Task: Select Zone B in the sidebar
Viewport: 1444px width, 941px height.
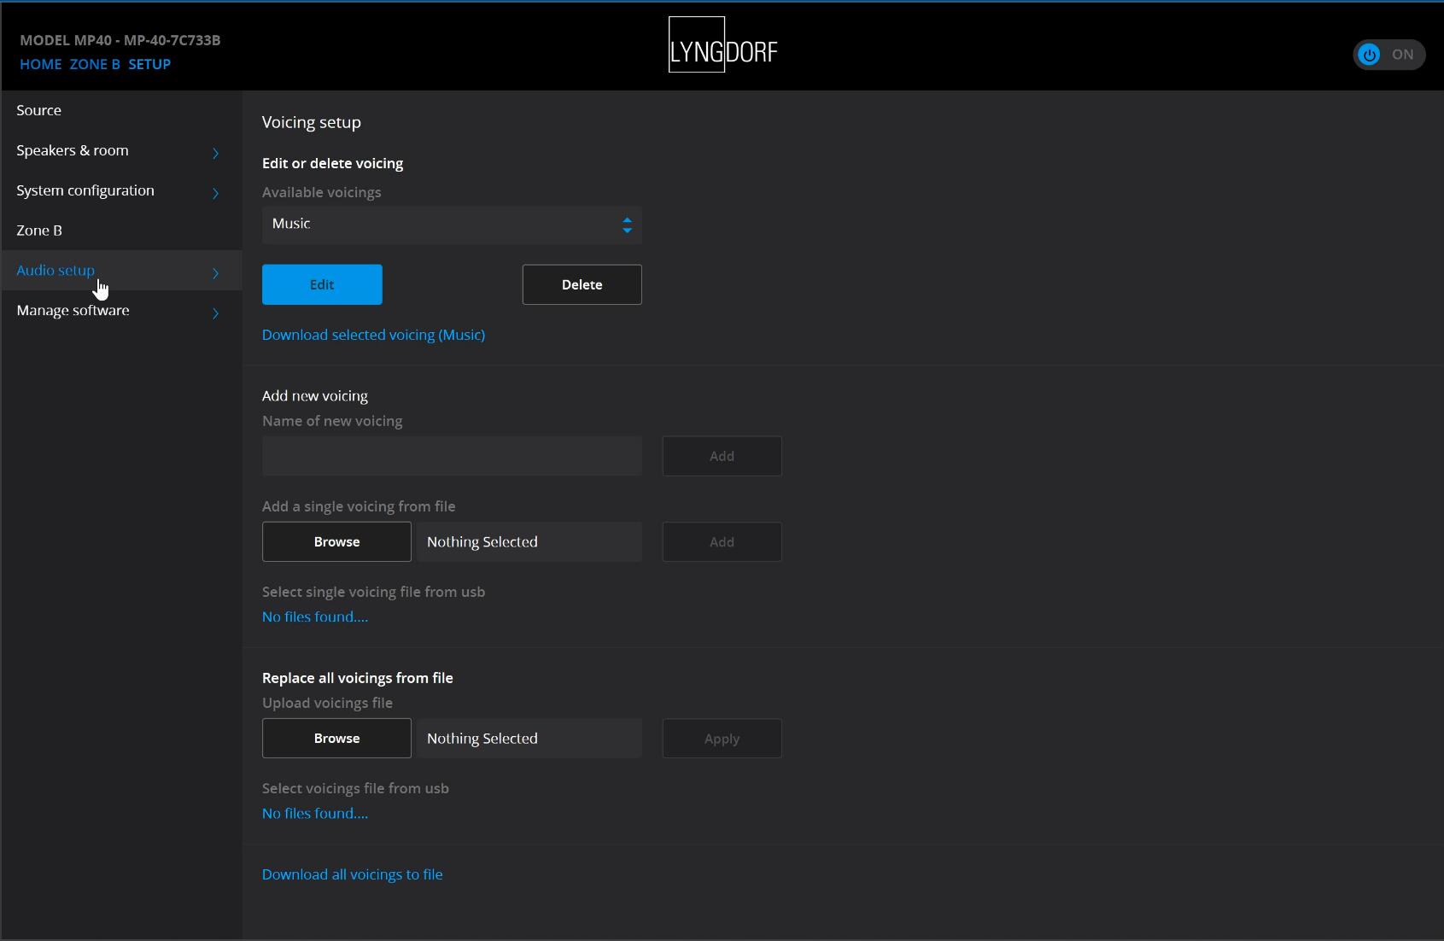Action: pos(39,231)
